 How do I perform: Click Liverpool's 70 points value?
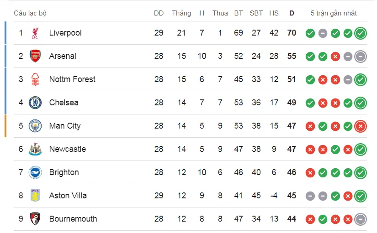pyautogui.click(x=292, y=33)
